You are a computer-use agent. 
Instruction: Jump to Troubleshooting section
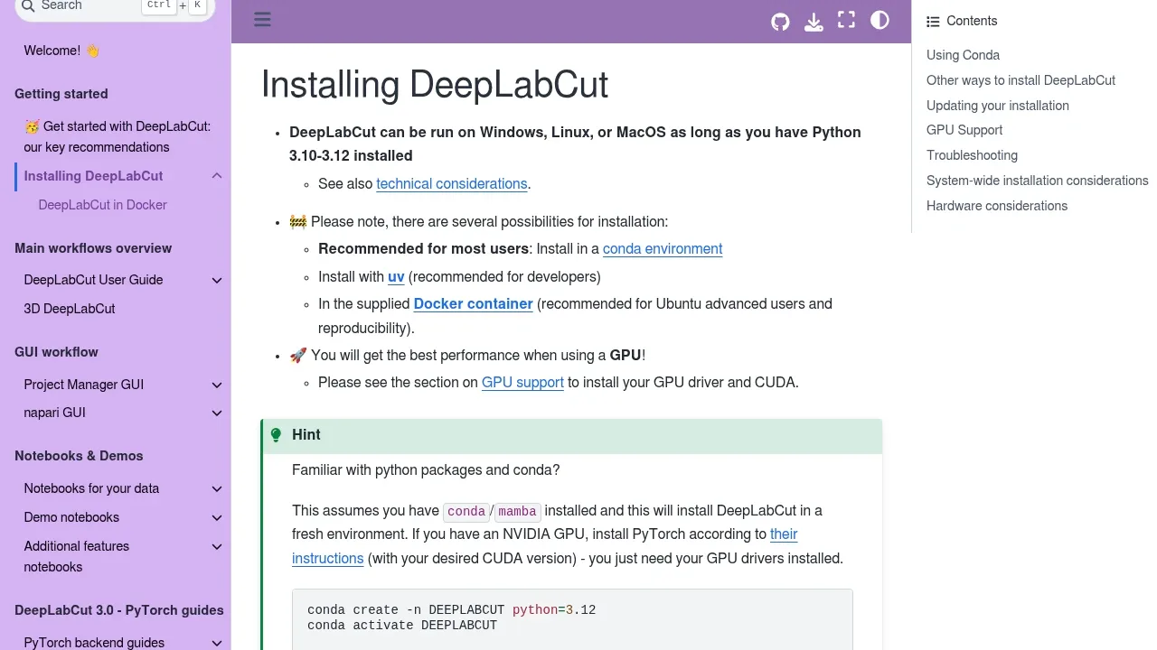pos(972,155)
